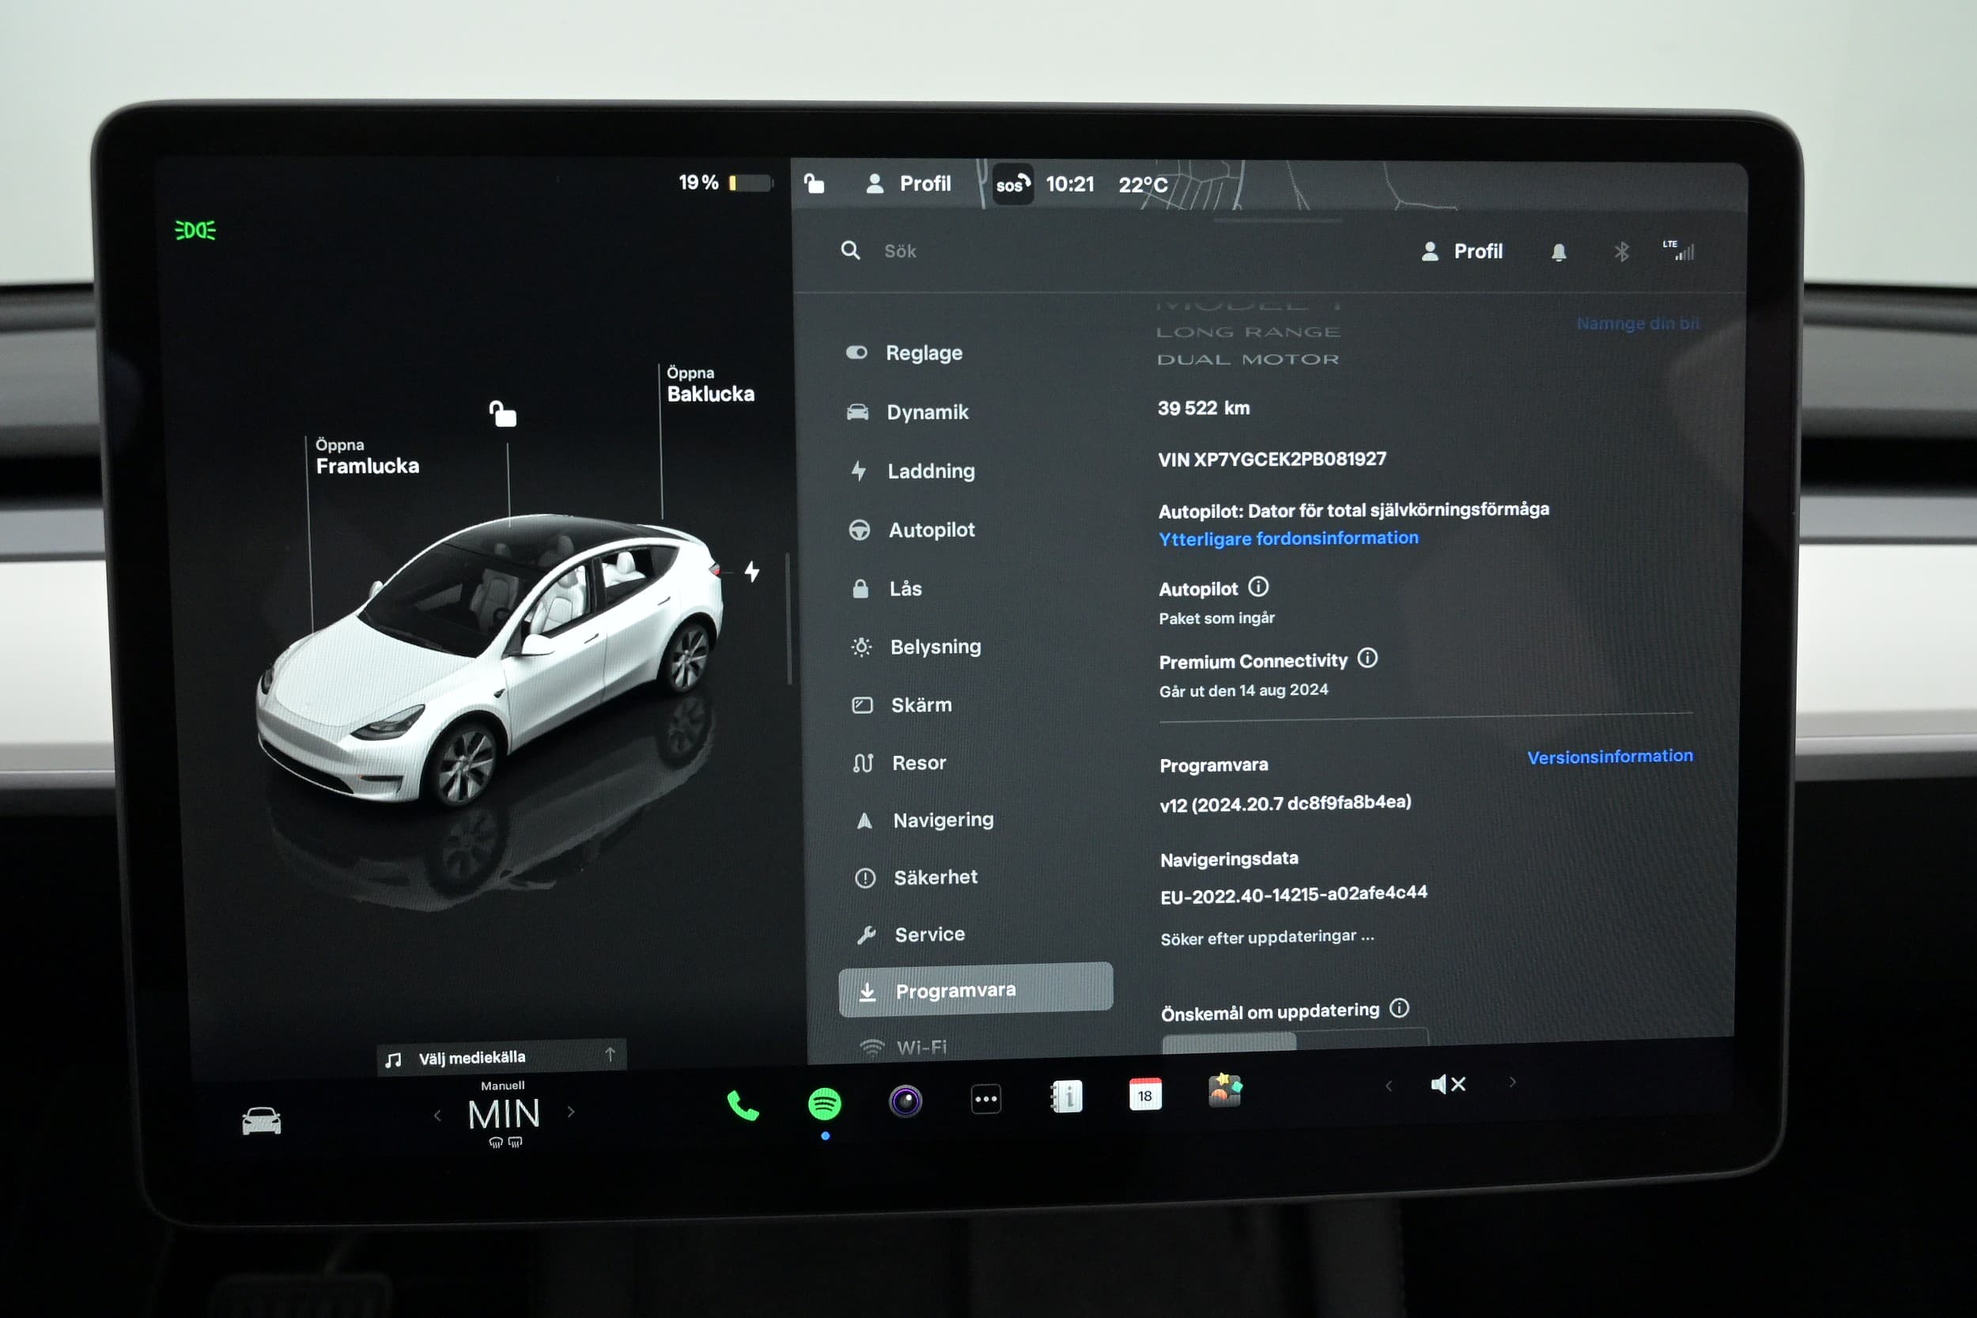
Task: Open the Versionsinformation link
Action: tap(1610, 757)
